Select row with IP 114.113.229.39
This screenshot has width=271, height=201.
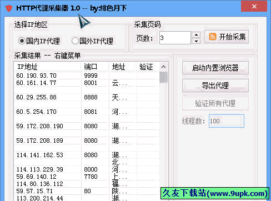click(x=87, y=169)
